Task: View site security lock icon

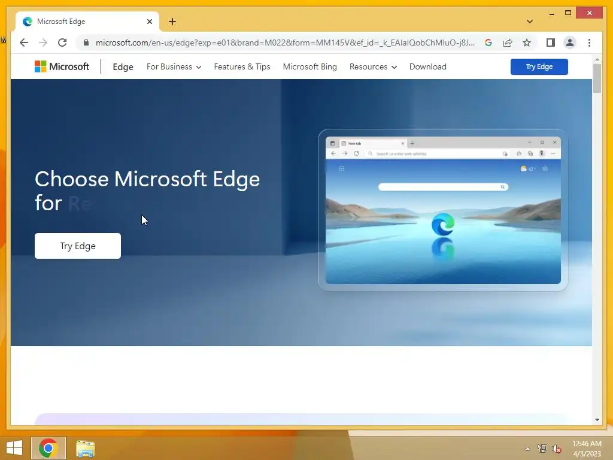Action: (x=86, y=43)
